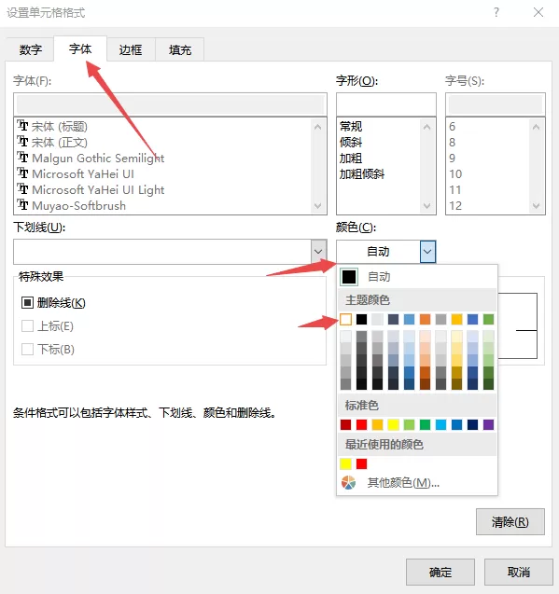Screen dimensions: 559x594
Task: Select font Microsoft YaHei UI Light
Action: pos(91,190)
